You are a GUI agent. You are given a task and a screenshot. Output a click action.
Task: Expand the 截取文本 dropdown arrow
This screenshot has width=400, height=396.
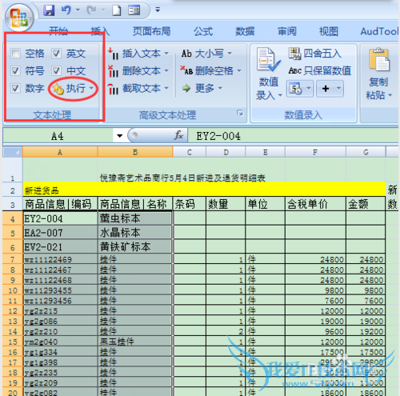(x=166, y=88)
